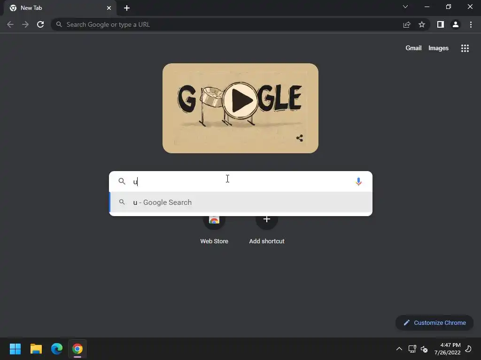Click the share this page icon in address bar
The image size is (481, 360).
coord(407,24)
